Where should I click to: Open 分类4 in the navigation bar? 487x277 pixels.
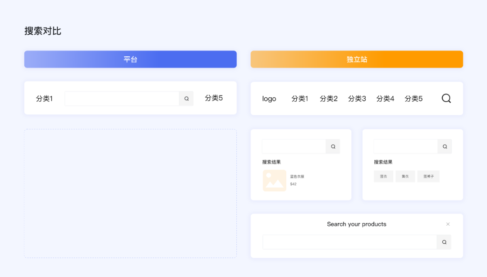385,99
